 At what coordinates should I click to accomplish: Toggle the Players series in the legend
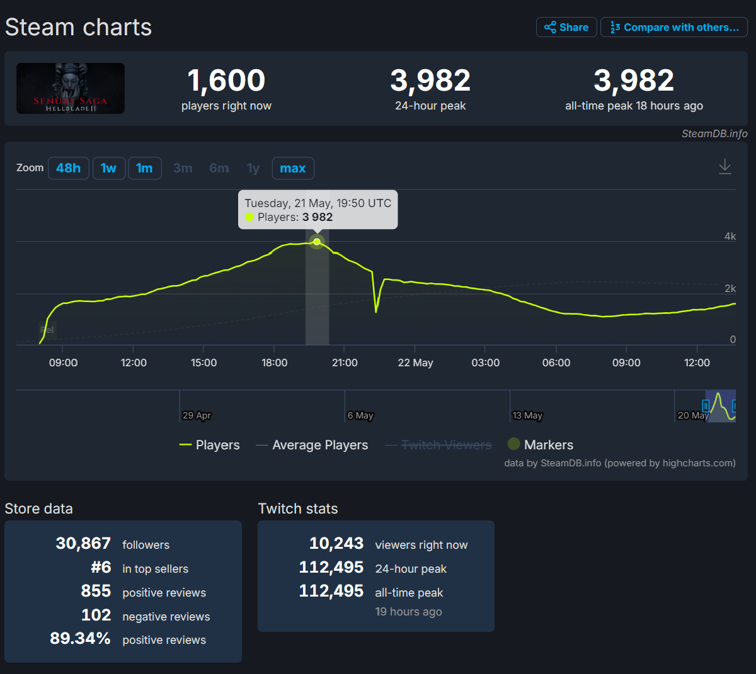point(210,445)
